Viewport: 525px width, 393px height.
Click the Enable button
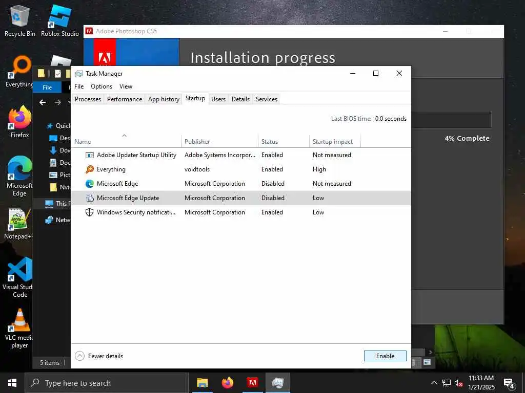[385, 356]
